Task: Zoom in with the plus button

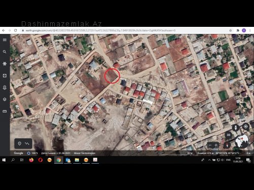Action: click(x=216, y=145)
